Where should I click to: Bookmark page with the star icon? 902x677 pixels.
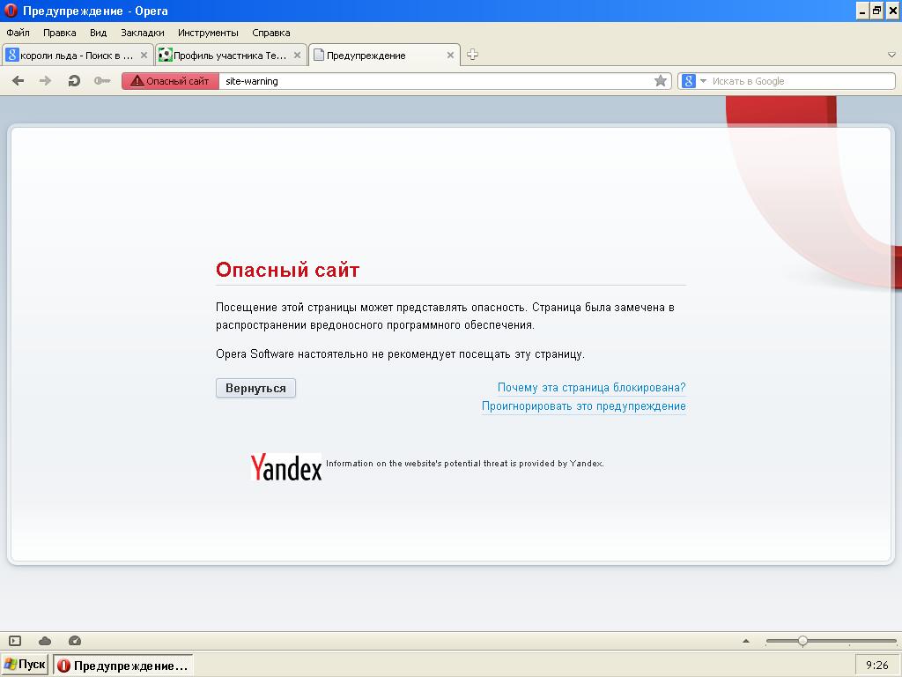click(x=661, y=81)
